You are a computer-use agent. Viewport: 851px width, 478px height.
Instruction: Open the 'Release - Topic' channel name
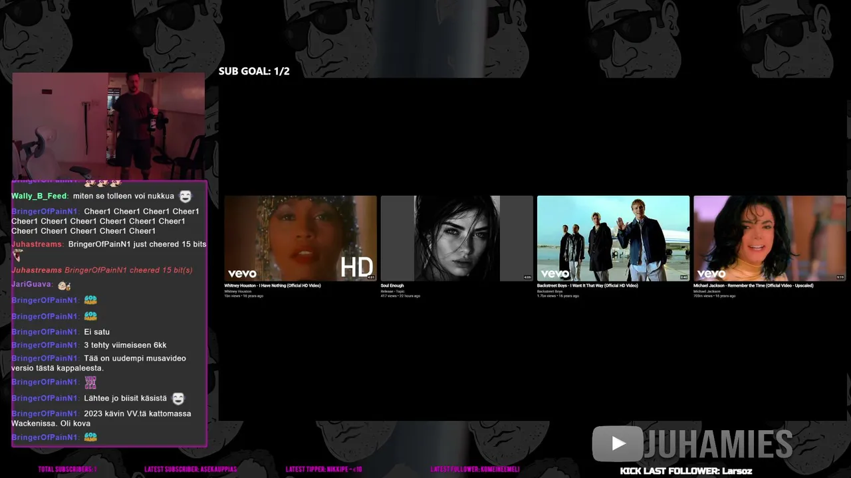point(392,291)
